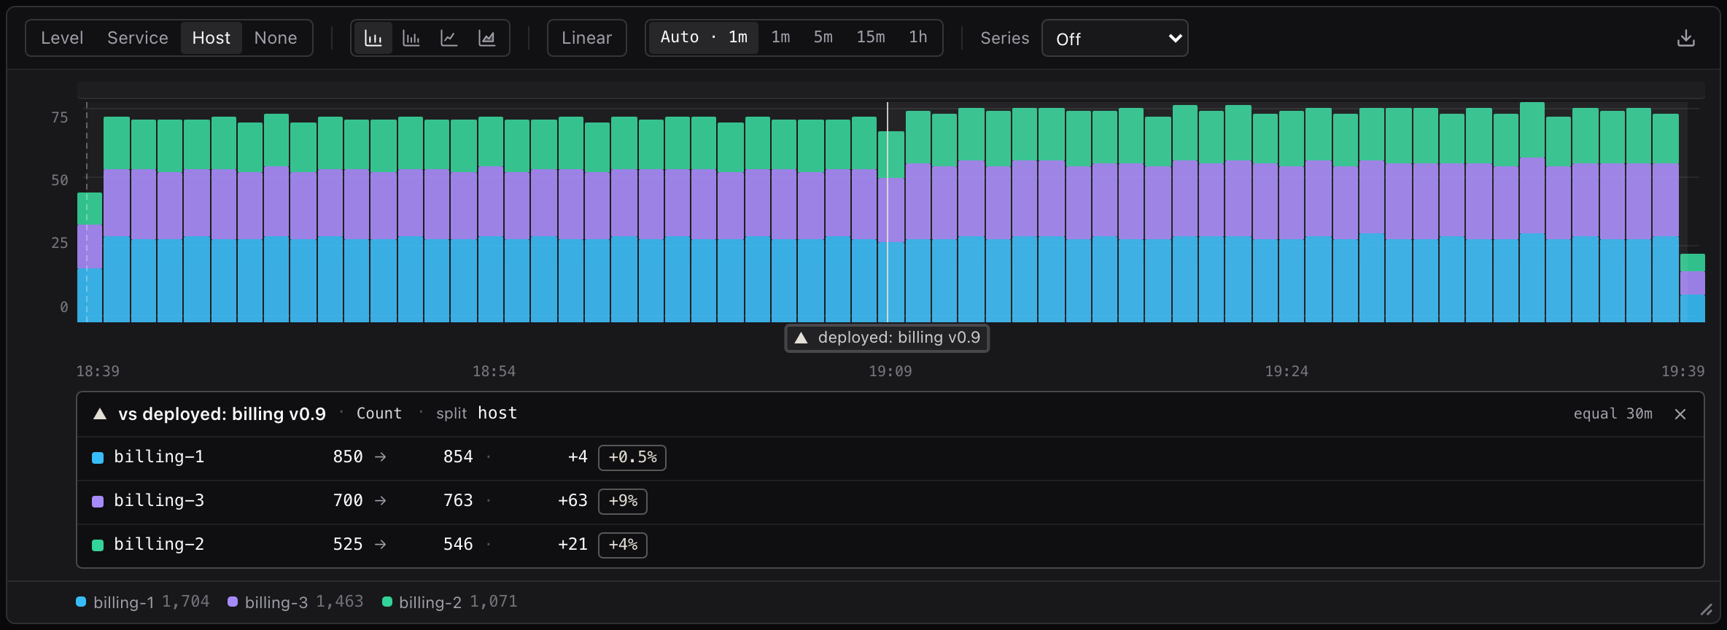Toggle billing-2 series in bottom legend
This screenshot has width=1727, height=630.
450,602
